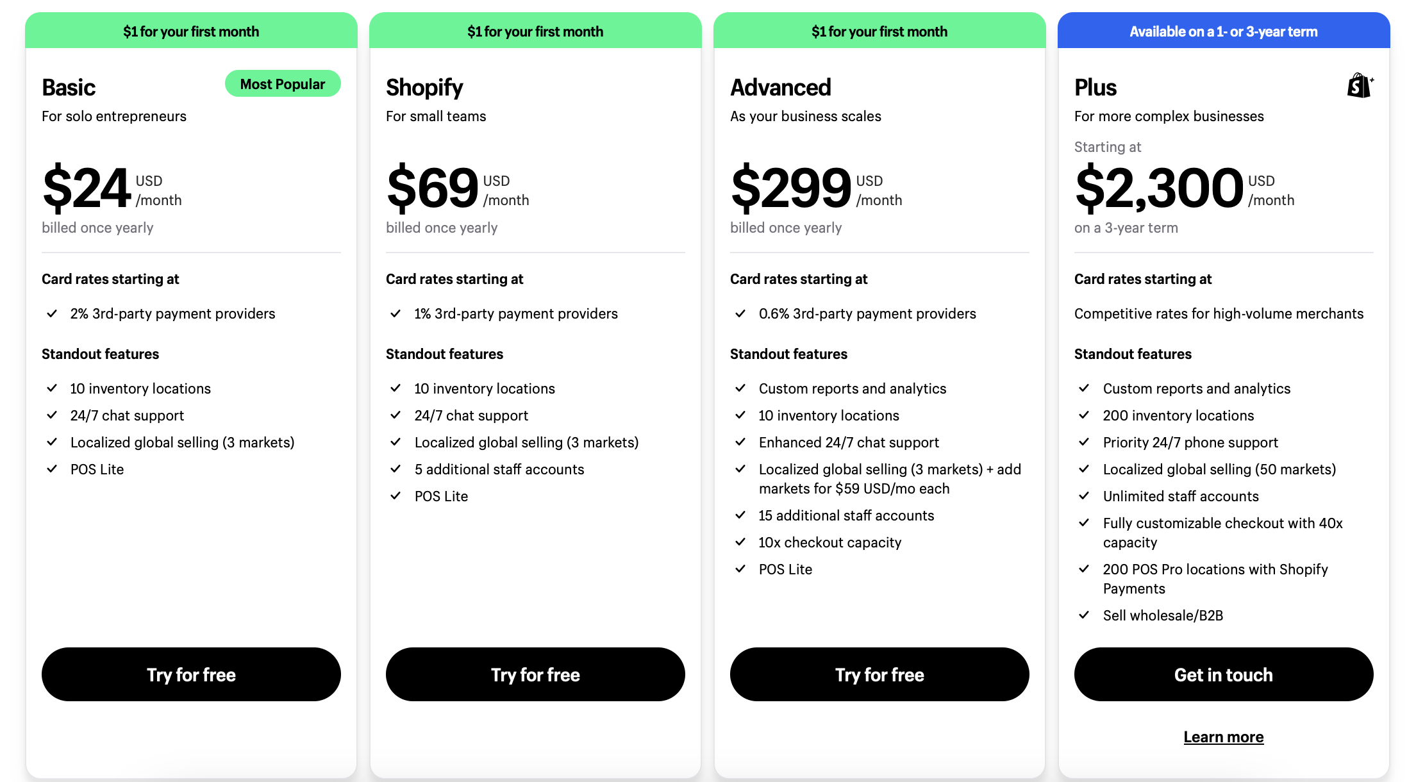Click the checkmark beside 10x checkout capacity
Screen dimensions: 1416x782
pos(740,542)
